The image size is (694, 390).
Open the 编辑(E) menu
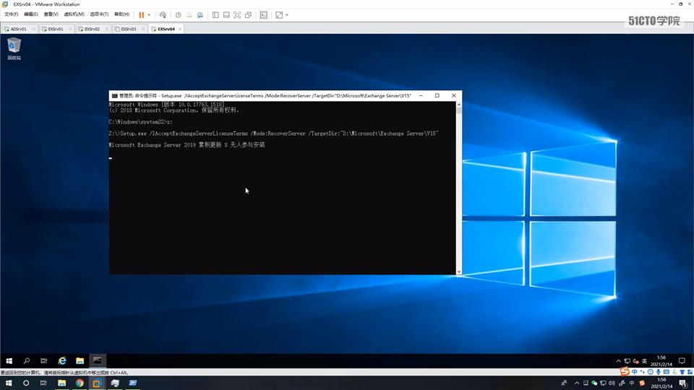tap(31, 14)
